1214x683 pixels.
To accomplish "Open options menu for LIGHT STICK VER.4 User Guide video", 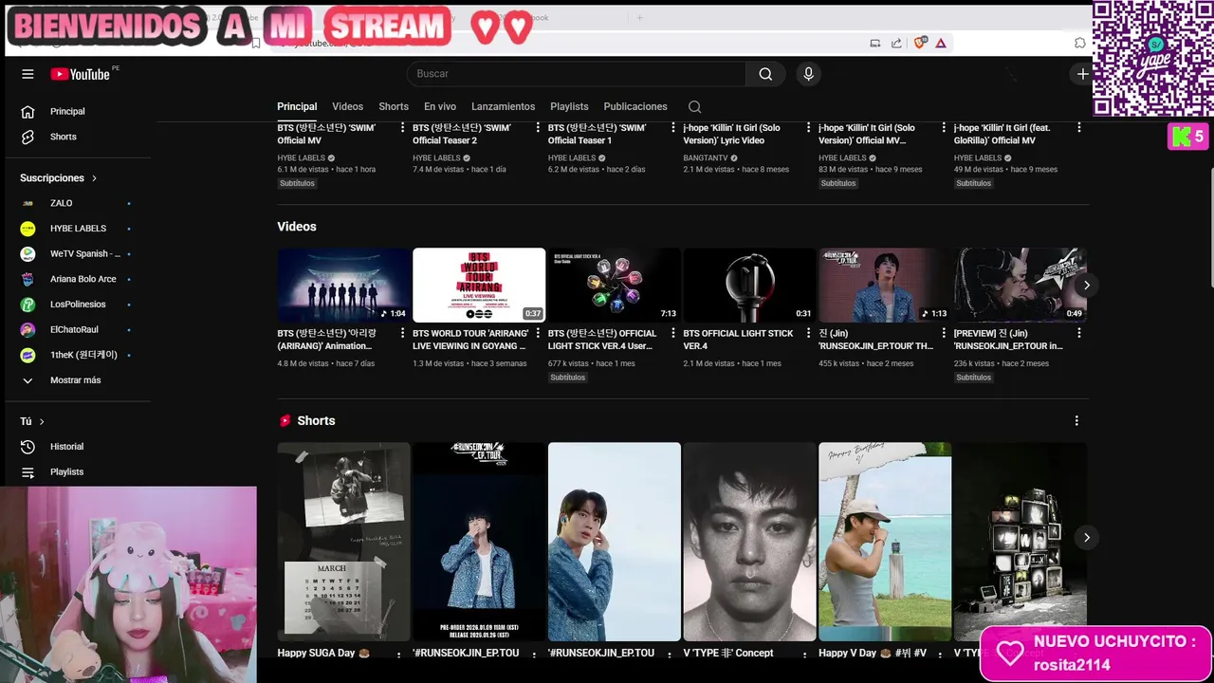I will (x=673, y=333).
